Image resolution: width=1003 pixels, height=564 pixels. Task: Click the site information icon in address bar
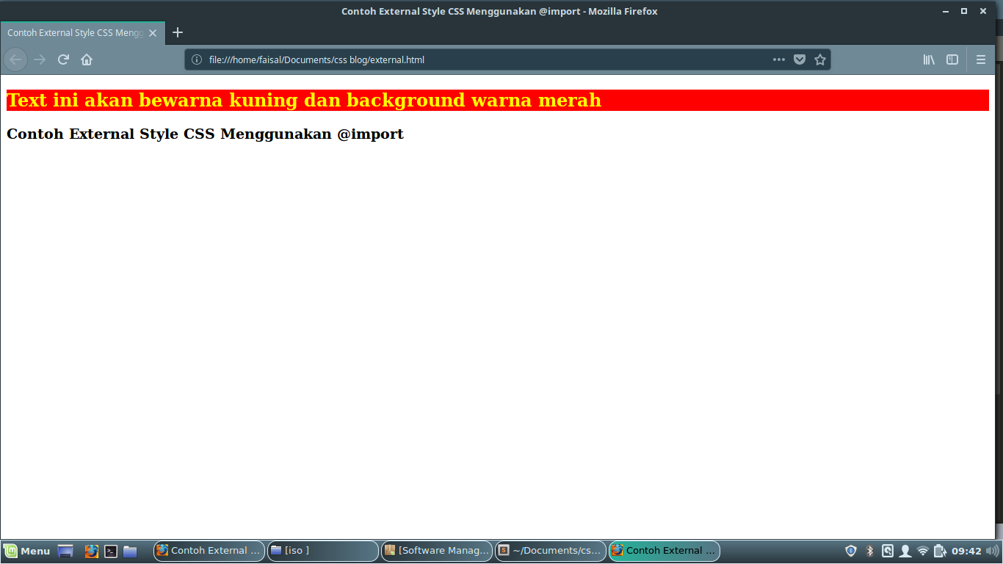pyautogui.click(x=195, y=59)
